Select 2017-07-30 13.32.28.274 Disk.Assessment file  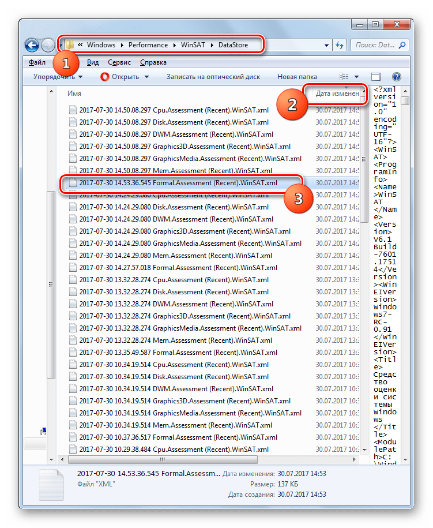pyautogui.click(x=174, y=292)
